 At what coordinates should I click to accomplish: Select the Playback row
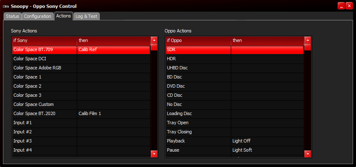click(x=235, y=141)
